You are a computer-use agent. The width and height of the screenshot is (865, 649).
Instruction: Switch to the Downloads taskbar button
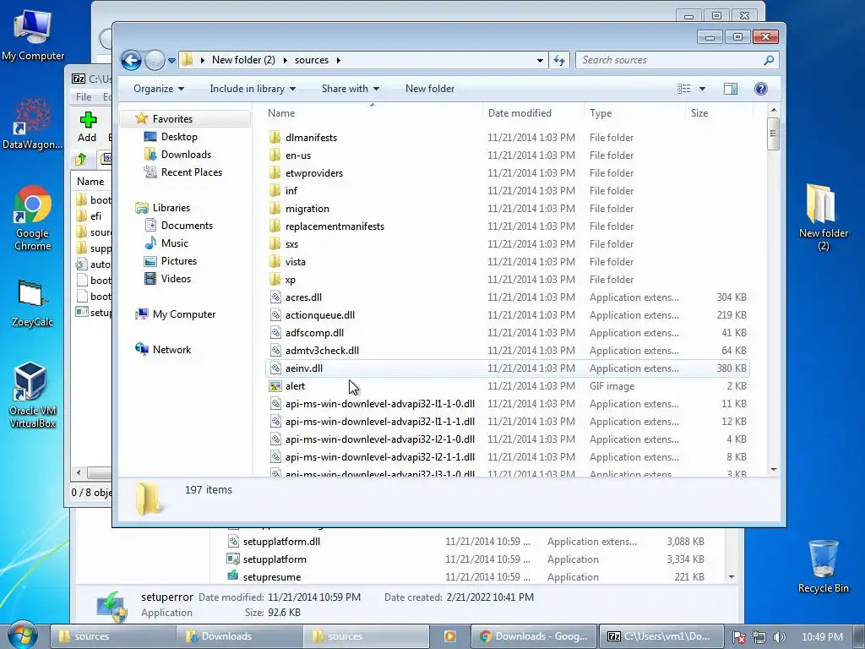239,636
